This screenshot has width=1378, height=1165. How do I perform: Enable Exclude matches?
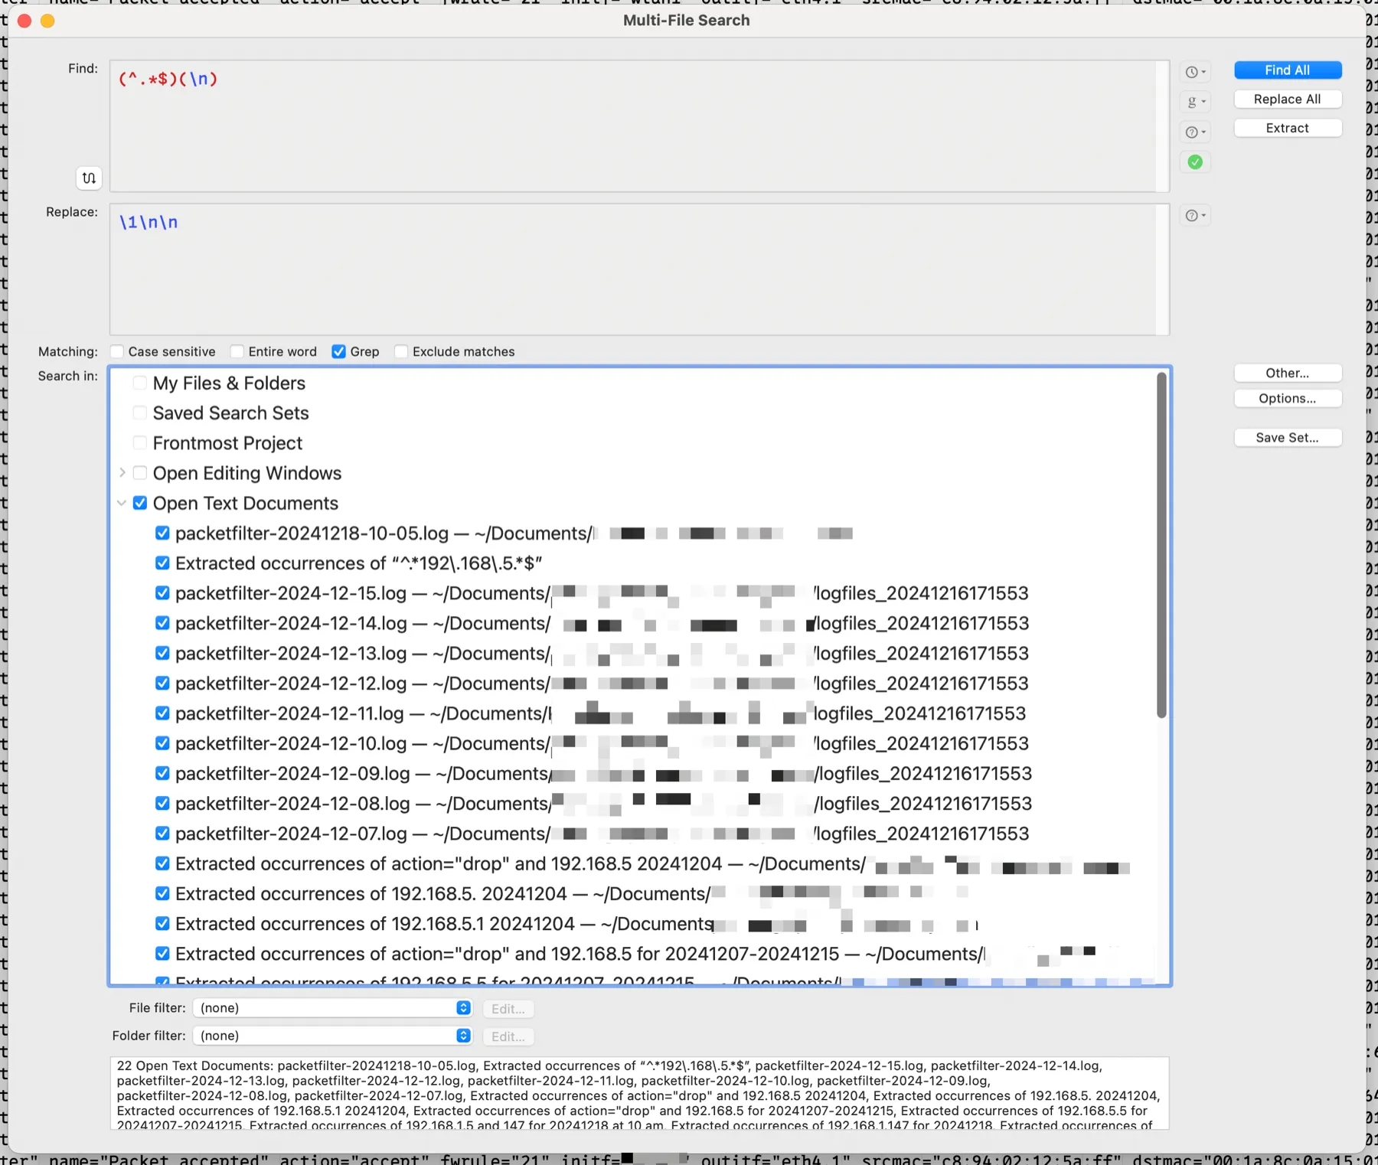pyautogui.click(x=400, y=351)
